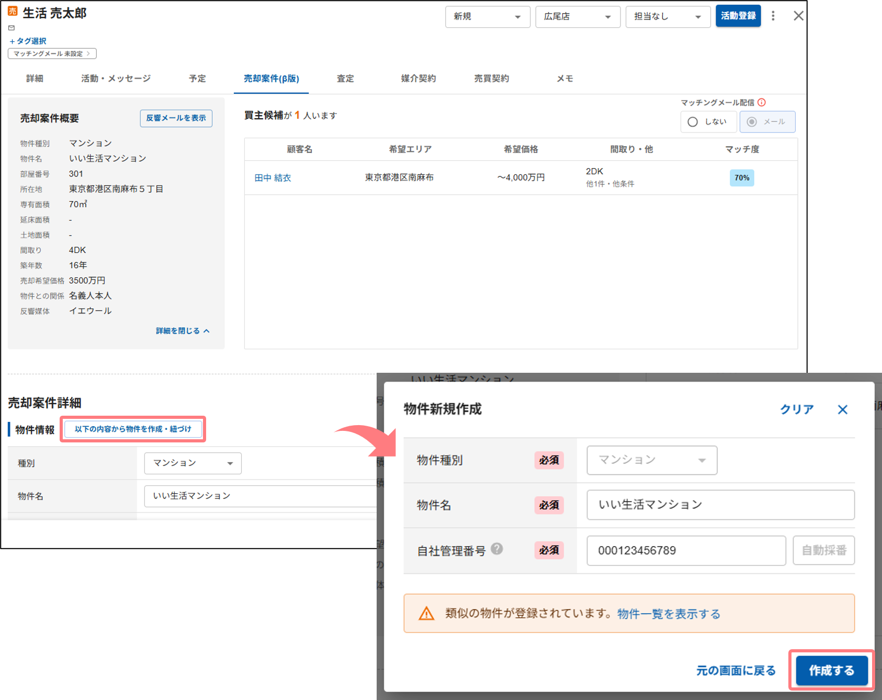Click the 作成する button
The height and width of the screenshot is (700, 882).
831,670
